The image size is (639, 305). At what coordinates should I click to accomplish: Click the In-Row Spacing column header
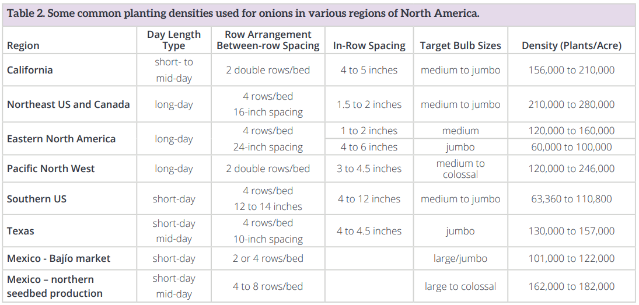tap(369, 45)
